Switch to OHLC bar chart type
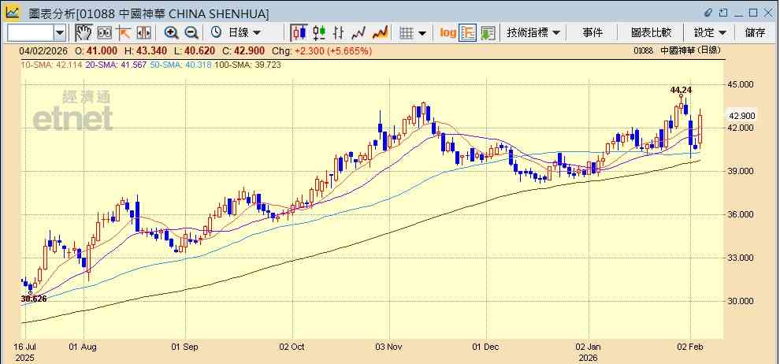This screenshot has height=364, width=780. [339, 33]
